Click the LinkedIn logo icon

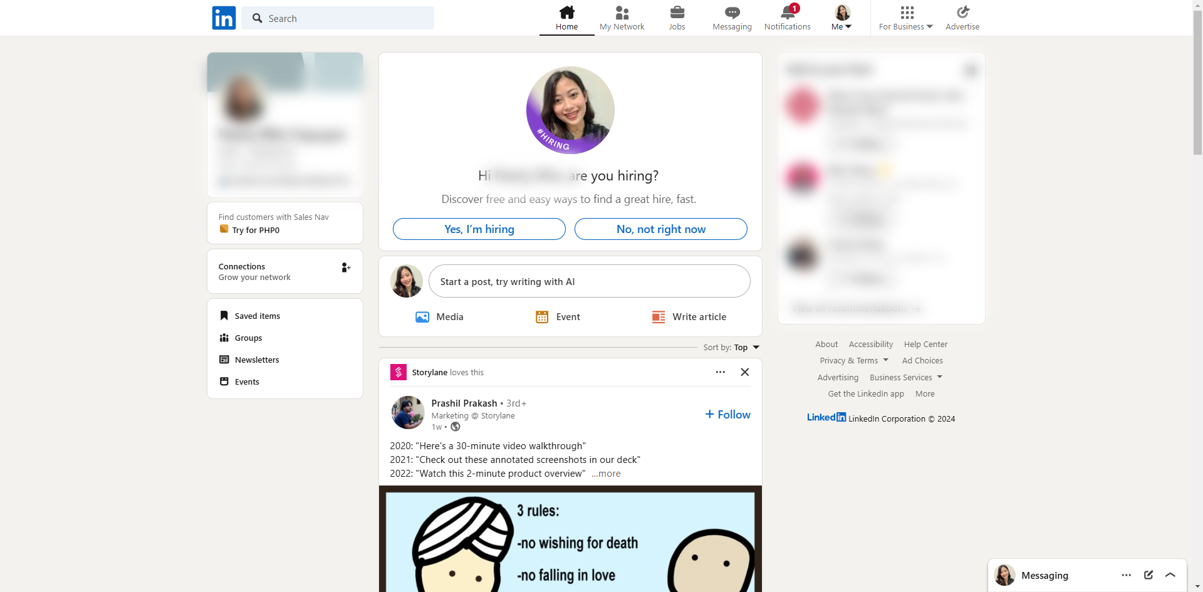(224, 18)
